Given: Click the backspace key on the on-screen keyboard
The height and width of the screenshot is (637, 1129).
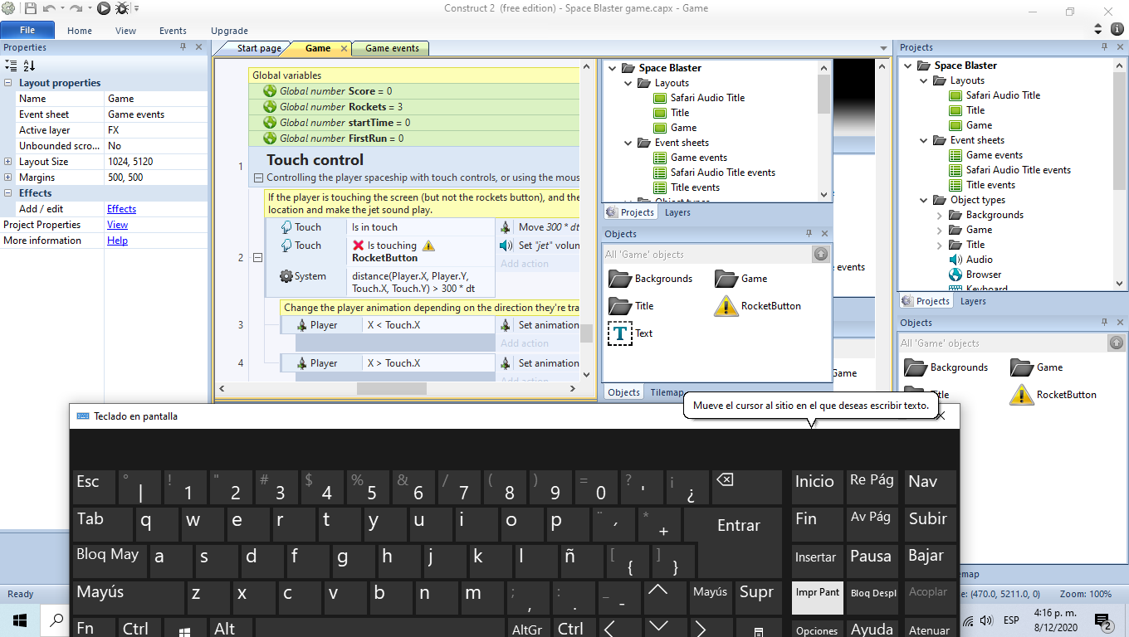Looking at the screenshot, I should point(745,488).
